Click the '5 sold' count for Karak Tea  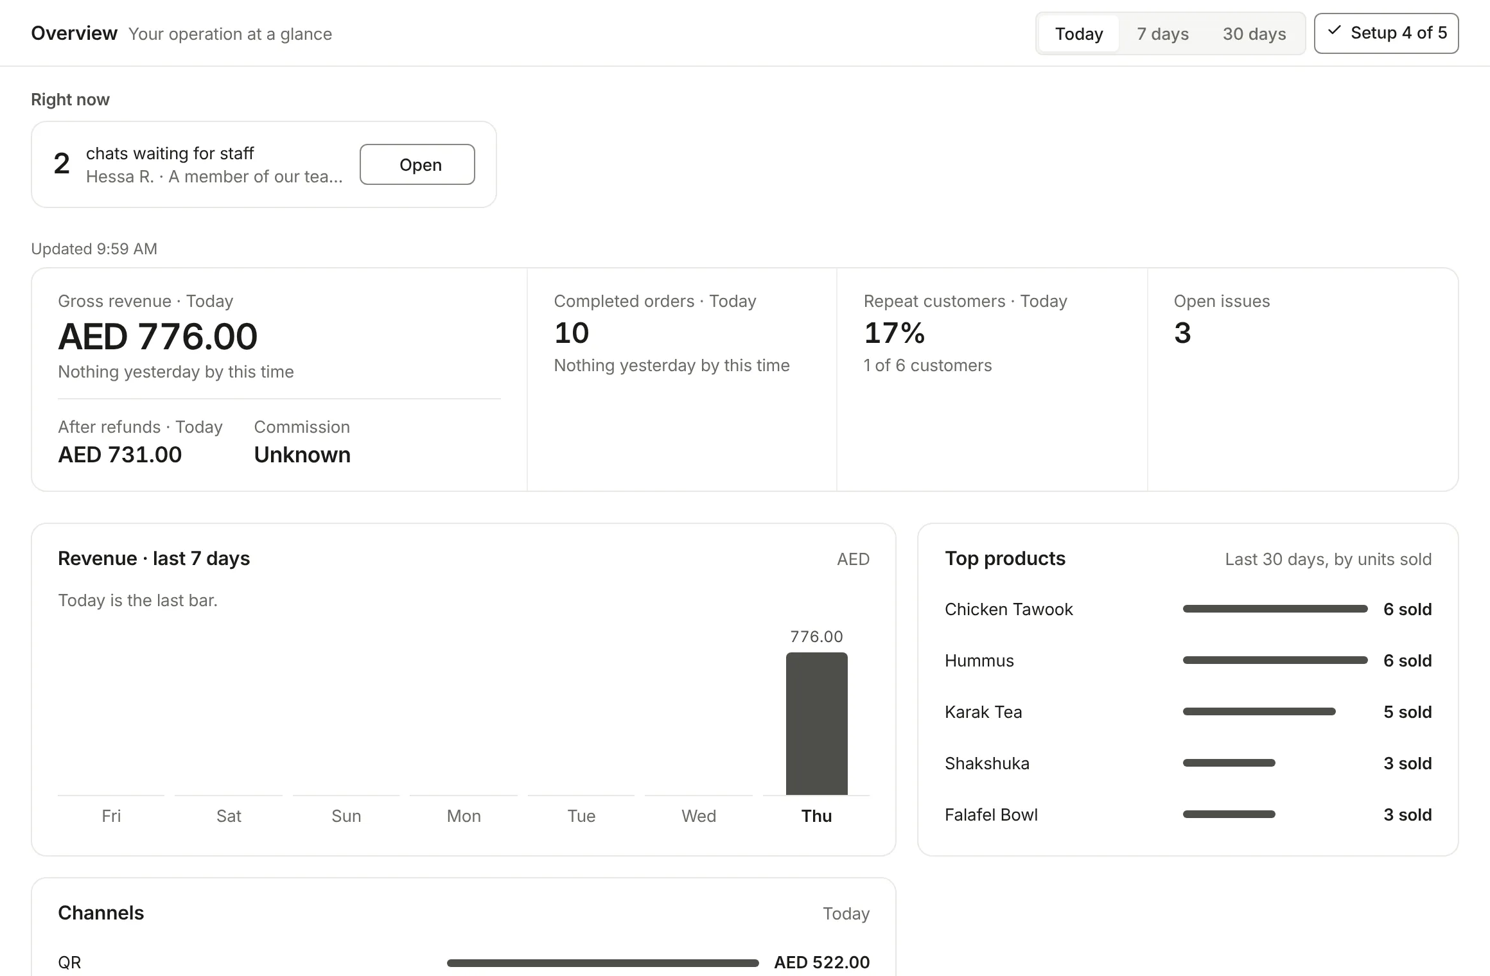(1407, 712)
